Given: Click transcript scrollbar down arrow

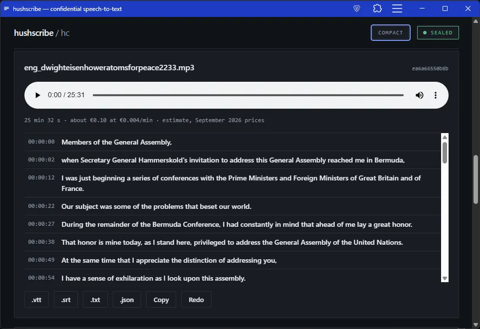Looking at the screenshot, I should (445, 279).
